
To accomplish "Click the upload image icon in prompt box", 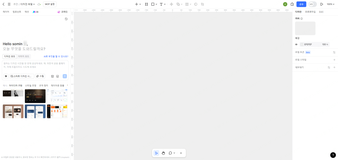I will [x=52, y=76].
